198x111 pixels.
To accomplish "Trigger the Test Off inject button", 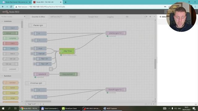I will 34,64.
